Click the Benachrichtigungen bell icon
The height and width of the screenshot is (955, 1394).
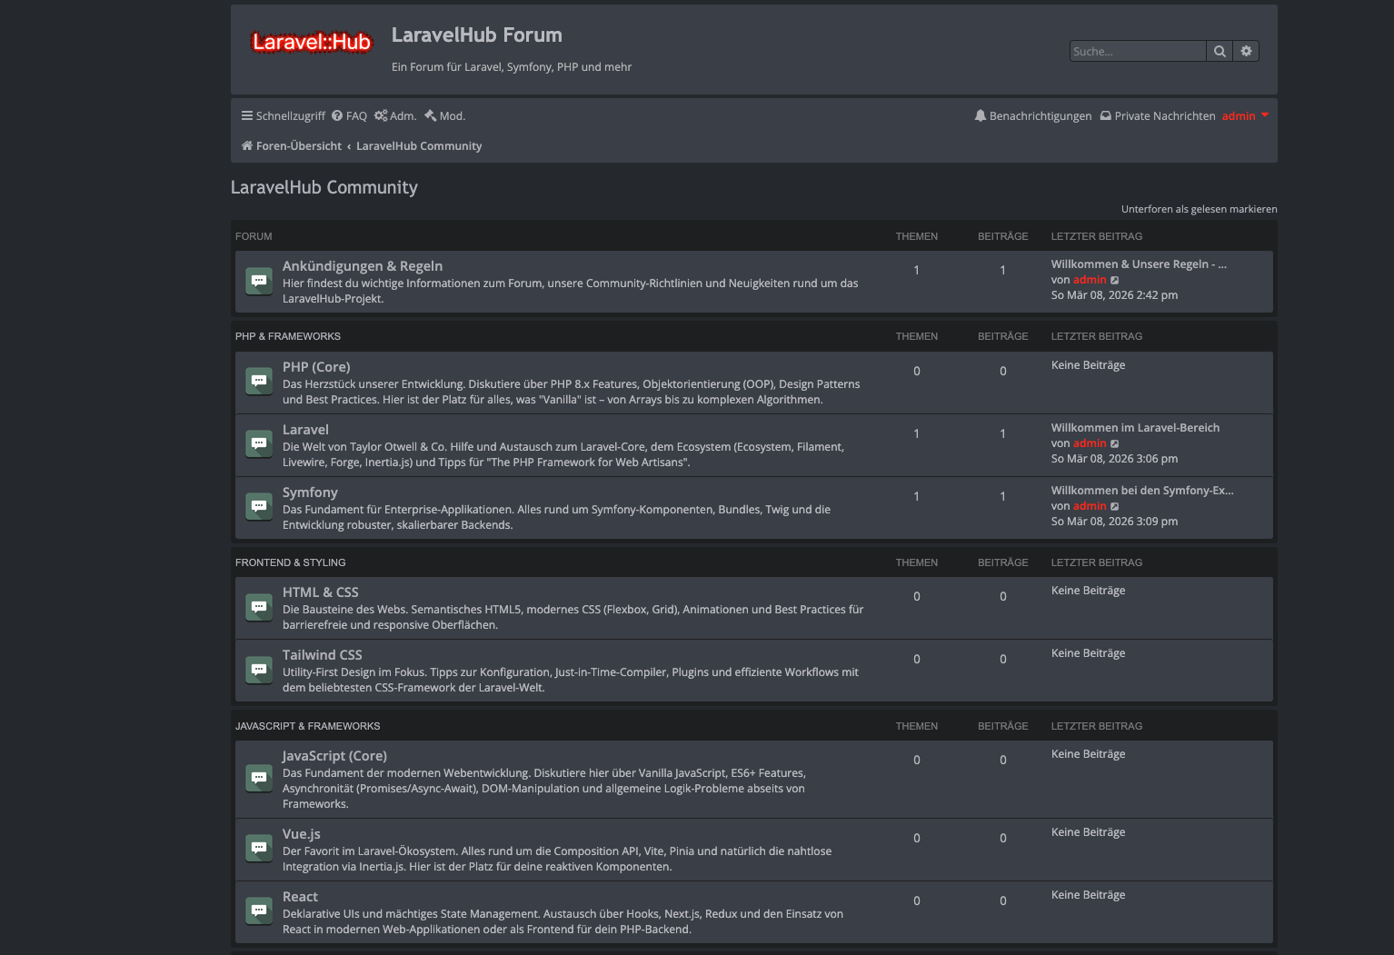980,115
